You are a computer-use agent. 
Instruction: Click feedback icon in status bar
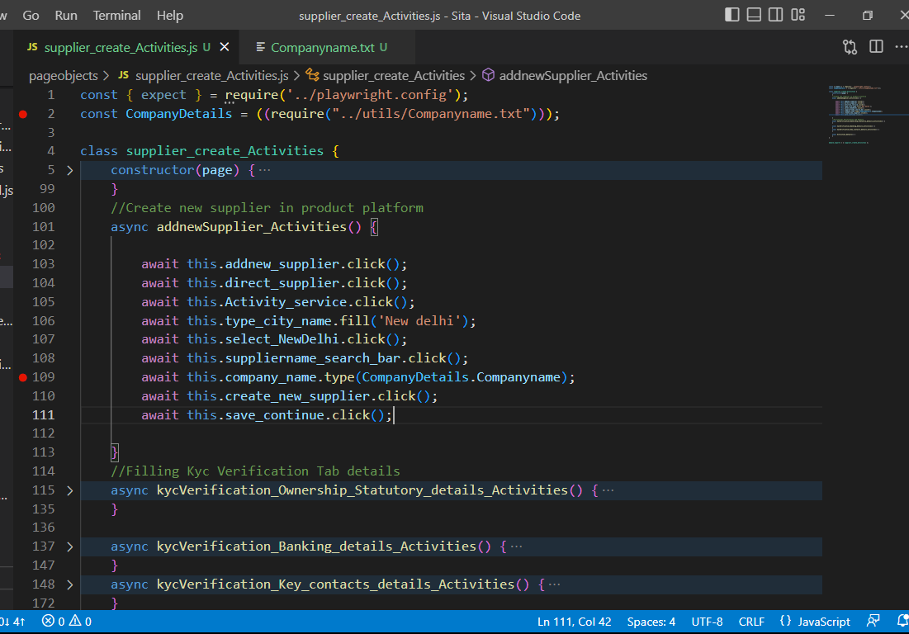(873, 622)
